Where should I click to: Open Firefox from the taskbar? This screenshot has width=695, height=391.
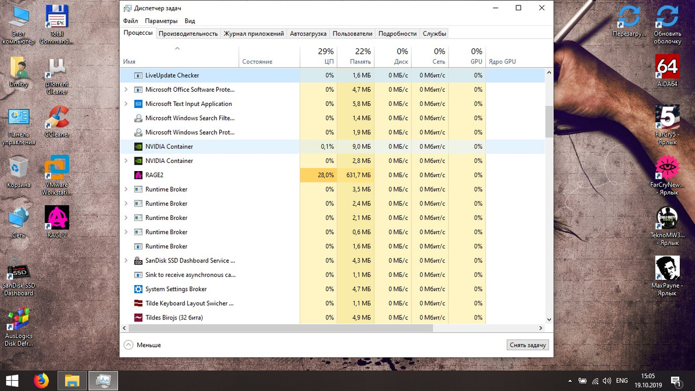41,381
